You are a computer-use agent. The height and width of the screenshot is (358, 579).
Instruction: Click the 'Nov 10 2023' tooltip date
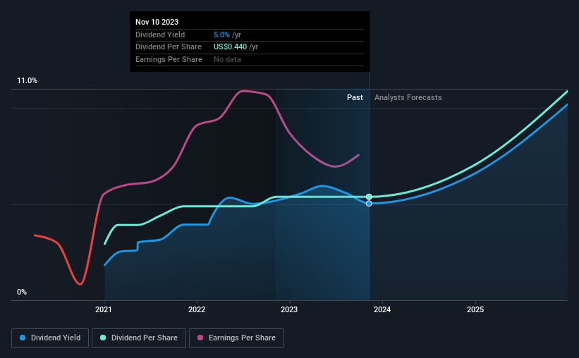pos(157,22)
